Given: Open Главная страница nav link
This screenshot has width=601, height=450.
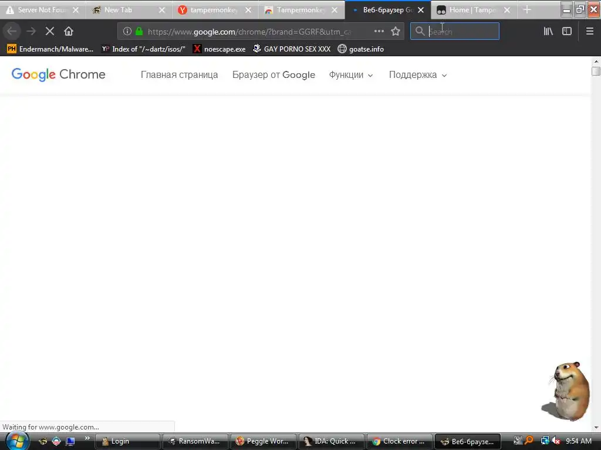Looking at the screenshot, I should (179, 75).
